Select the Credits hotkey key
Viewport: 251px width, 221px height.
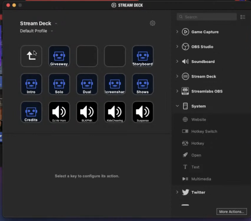[31, 112]
